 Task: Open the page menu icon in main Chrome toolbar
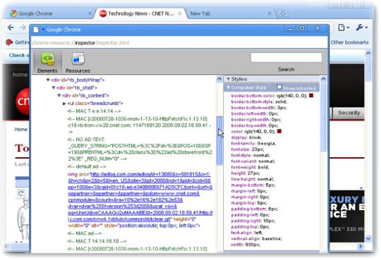click(344, 27)
